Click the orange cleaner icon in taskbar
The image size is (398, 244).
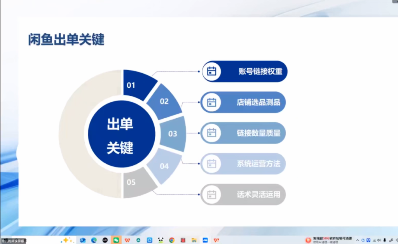click(308, 240)
